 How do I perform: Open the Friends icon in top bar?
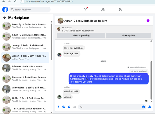click(x=103, y=10)
